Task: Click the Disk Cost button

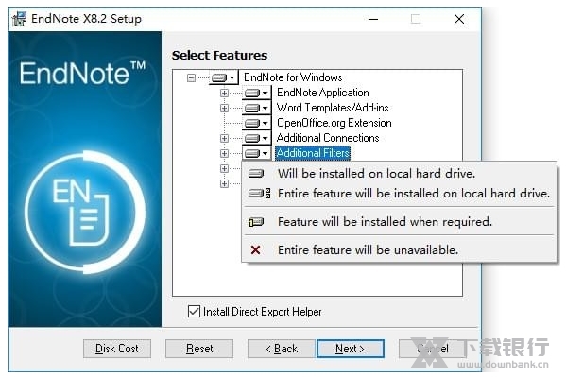Action: click(117, 349)
